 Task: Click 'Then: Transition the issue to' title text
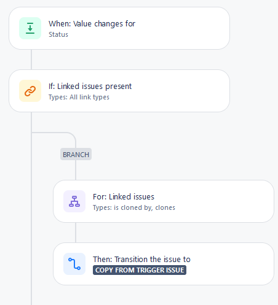click(x=141, y=260)
